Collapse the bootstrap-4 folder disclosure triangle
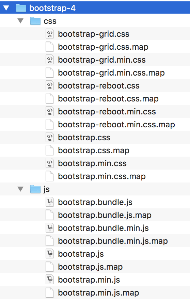This screenshot has width=190, height=301. (6, 8)
